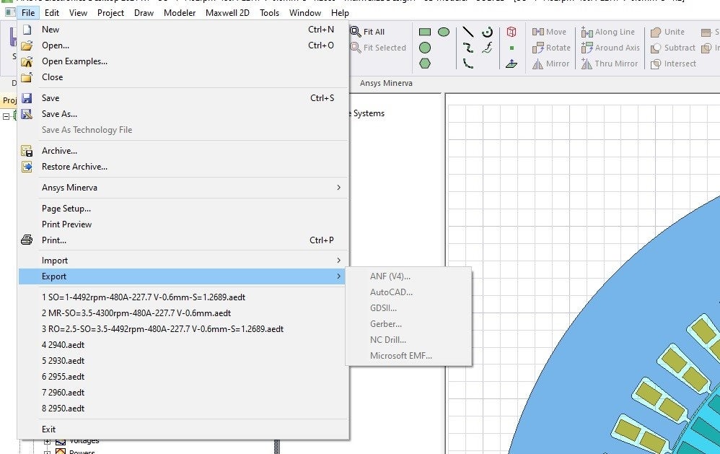Activate the regular polygon hexagon tool
This screenshot has height=454, width=720.
click(425, 64)
